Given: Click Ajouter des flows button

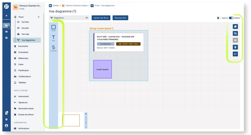Looking at the screenshot, I should [x=101, y=18].
